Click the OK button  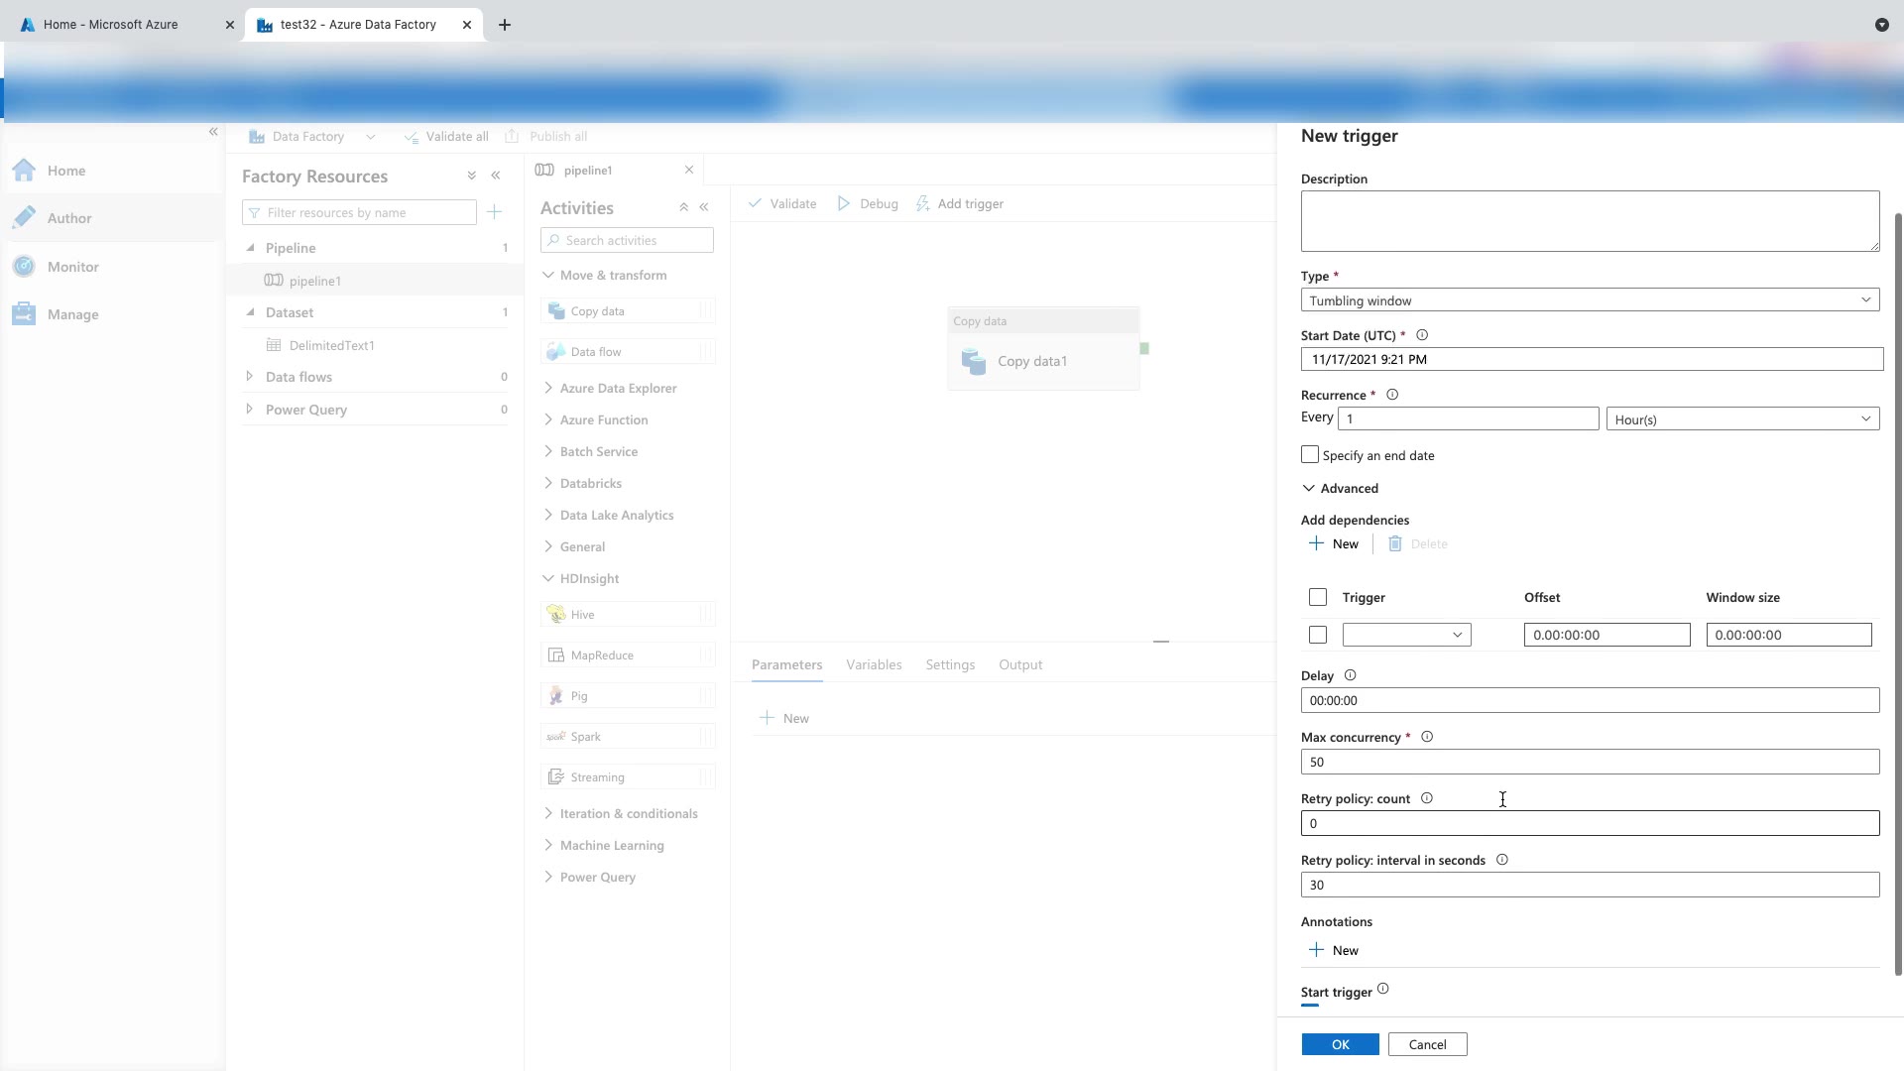(1340, 1044)
